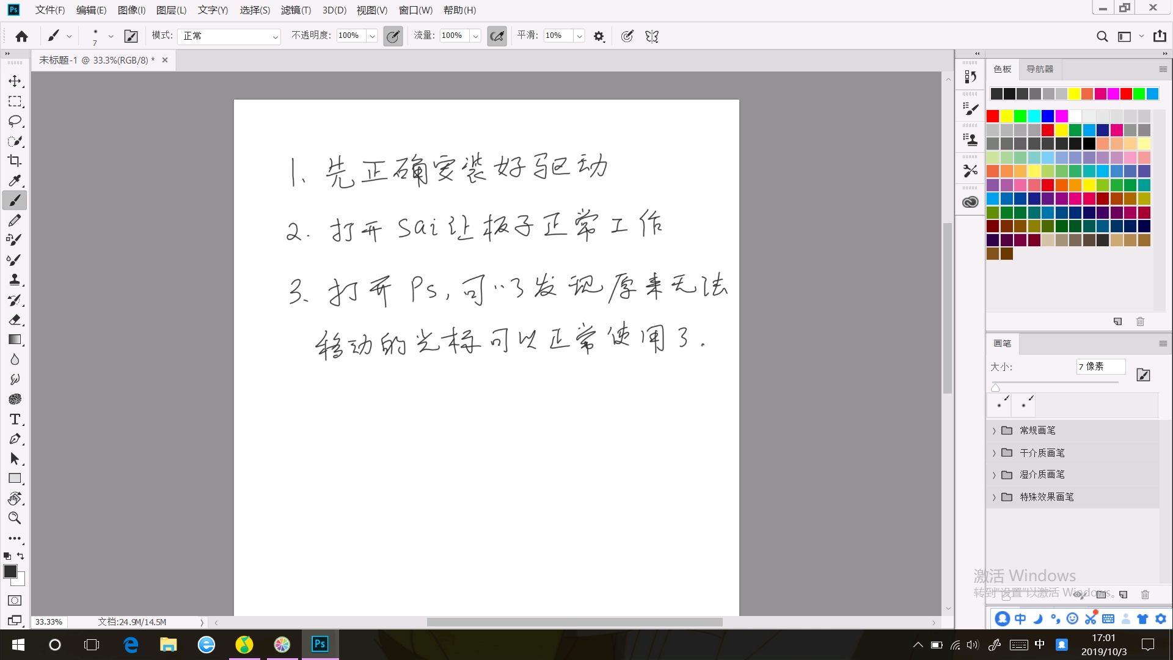Open the smoothing 平滑 dropdown arrow
Image resolution: width=1173 pixels, height=660 pixels.
click(579, 36)
